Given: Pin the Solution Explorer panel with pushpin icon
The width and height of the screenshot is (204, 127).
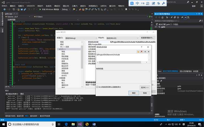Looking at the screenshot, I should (199, 14).
